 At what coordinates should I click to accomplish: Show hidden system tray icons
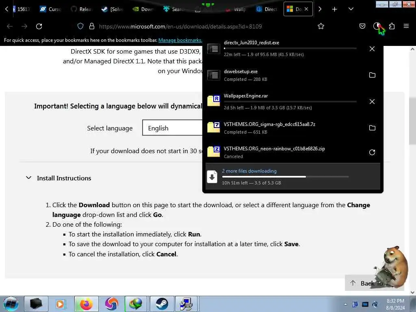345,304
